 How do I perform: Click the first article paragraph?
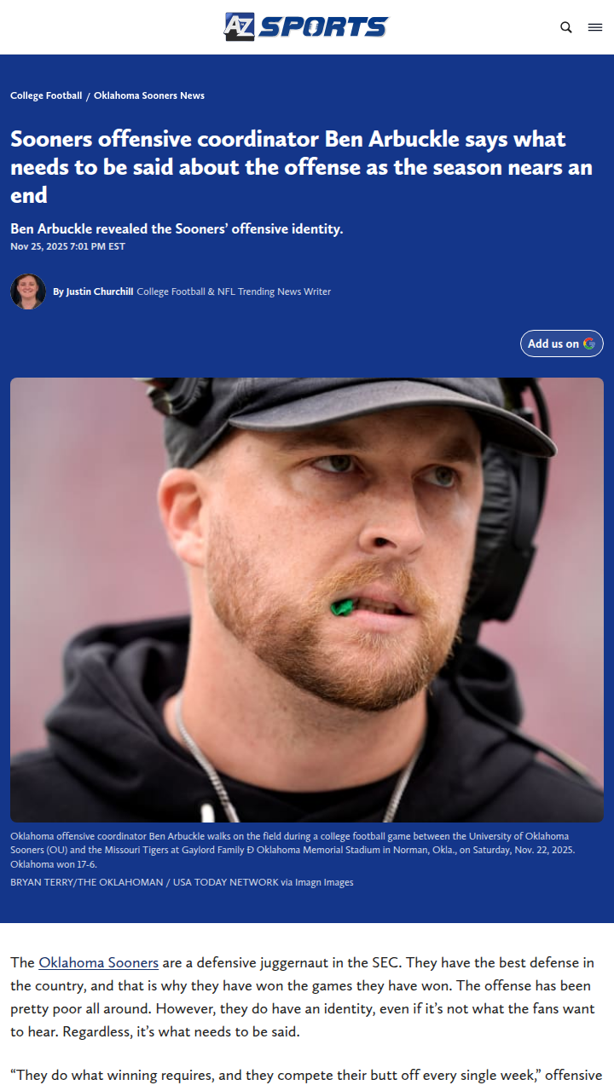click(303, 997)
